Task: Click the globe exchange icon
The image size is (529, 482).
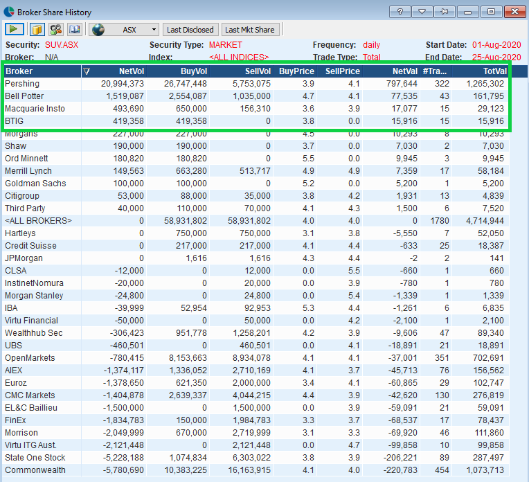Action: [x=98, y=30]
